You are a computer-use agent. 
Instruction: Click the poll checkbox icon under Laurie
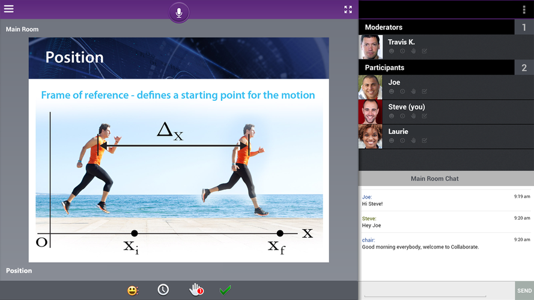point(424,140)
